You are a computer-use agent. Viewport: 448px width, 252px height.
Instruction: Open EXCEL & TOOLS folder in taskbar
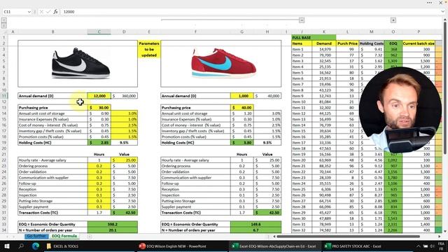coord(62,246)
